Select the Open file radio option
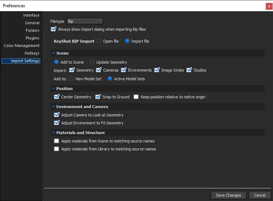Viewport: 273px width, 201px height. (x=99, y=41)
